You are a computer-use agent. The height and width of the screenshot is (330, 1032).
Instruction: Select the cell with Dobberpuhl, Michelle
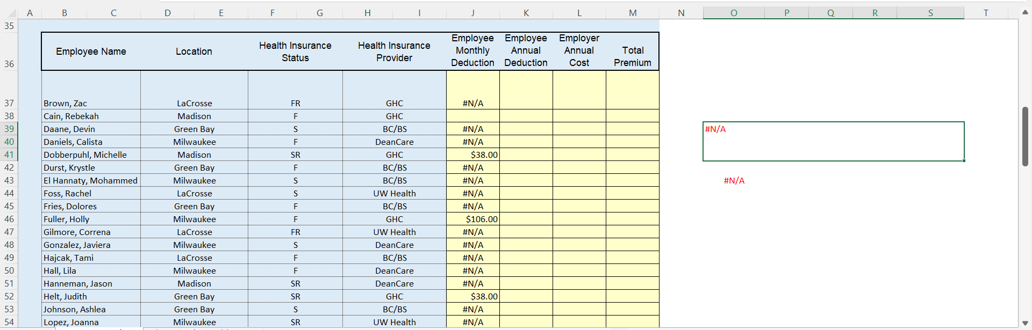tap(91, 155)
